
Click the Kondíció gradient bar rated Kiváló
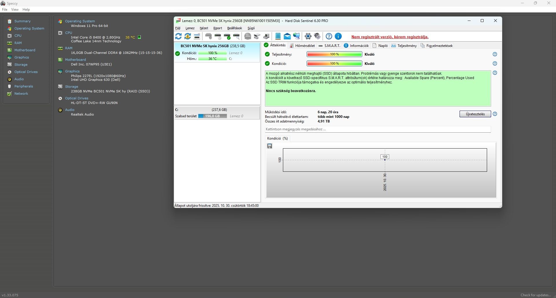(x=334, y=63)
